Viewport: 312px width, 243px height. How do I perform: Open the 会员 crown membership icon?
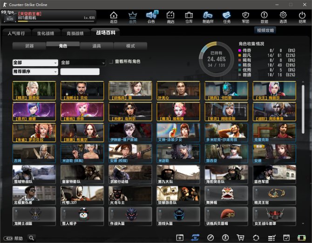tap(133, 18)
